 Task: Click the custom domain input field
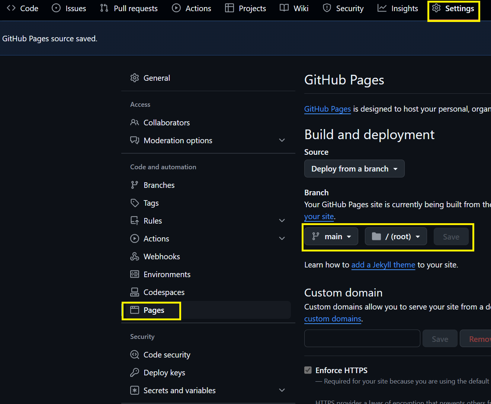pos(362,339)
